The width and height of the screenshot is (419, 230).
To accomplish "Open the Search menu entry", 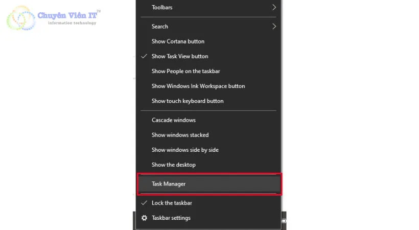I will [x=160, y=27].
